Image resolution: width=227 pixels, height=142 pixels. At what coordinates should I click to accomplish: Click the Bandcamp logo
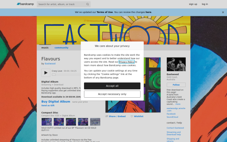[x=25, y=4]
